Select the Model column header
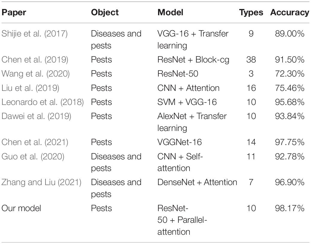 pyautogui.click(x=170, y=13)
